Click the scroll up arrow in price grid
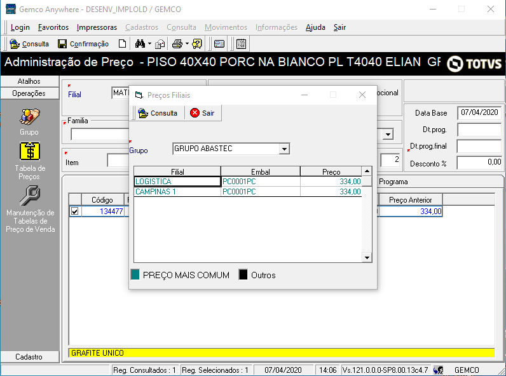This screenshot has width=506, height=376. point(367,171)
